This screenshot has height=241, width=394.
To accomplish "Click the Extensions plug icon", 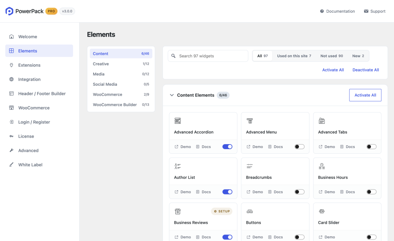I will [x=11, y=65].
